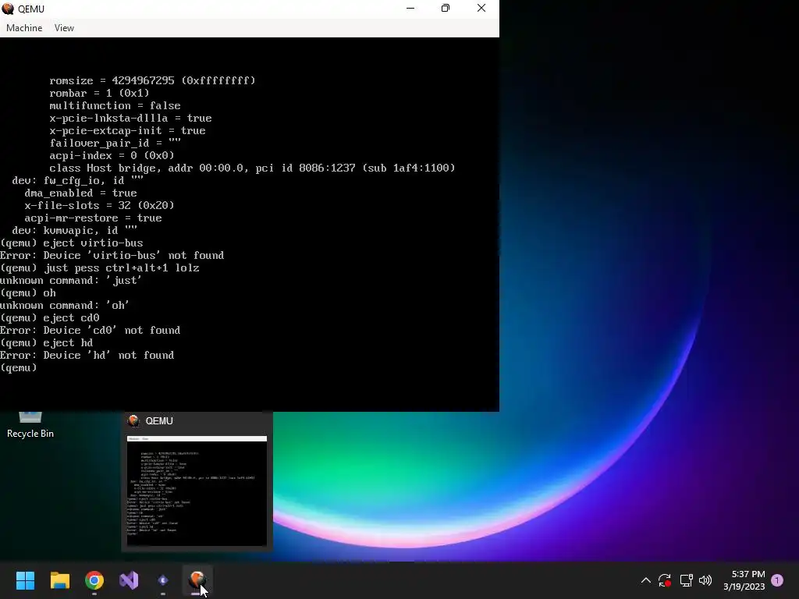
Task: Open the clock showing 5:37 PM
Action: 744,580
